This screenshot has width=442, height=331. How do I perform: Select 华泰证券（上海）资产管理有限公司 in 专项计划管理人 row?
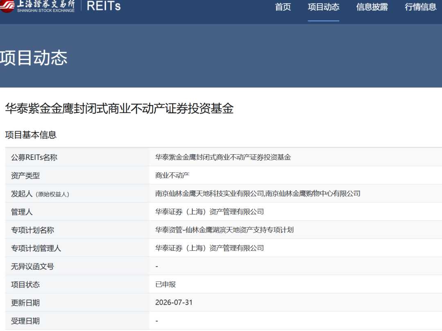pyautogui.click(x=210, y=248)
